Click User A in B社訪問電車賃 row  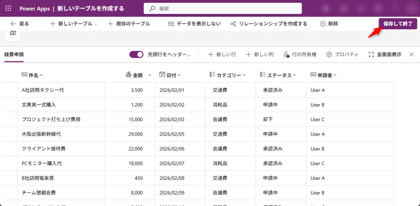350,178
